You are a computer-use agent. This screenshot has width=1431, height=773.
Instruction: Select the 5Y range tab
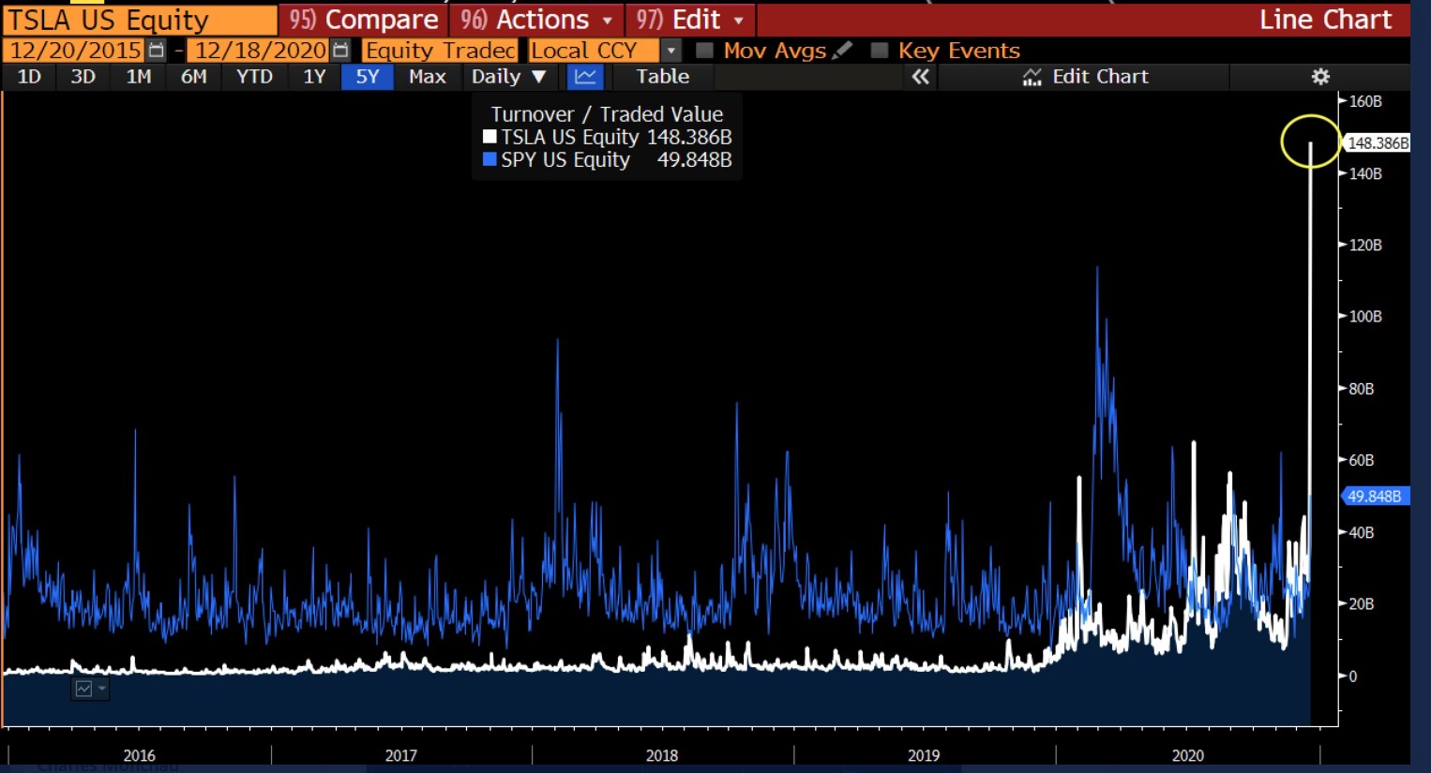pyautogui.click(x=368, y=77)
